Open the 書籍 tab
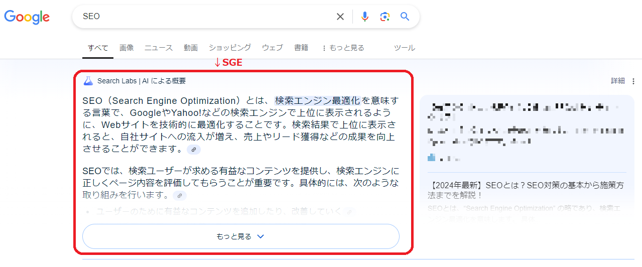The width and height of the screenshot is (642, 267). [x=301, y=48]
